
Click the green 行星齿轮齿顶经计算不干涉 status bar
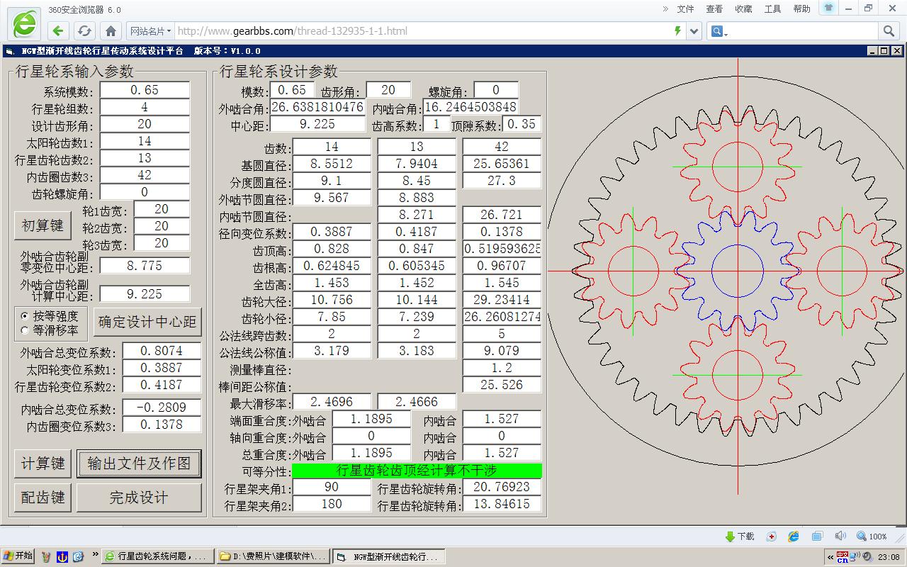[x=417, y=471]
